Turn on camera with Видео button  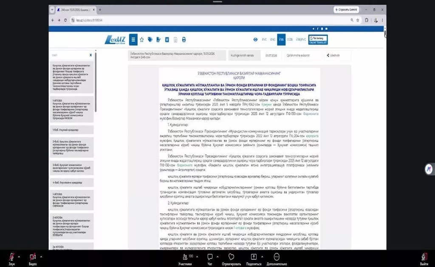pyautogui.click(x=33, y=259)
